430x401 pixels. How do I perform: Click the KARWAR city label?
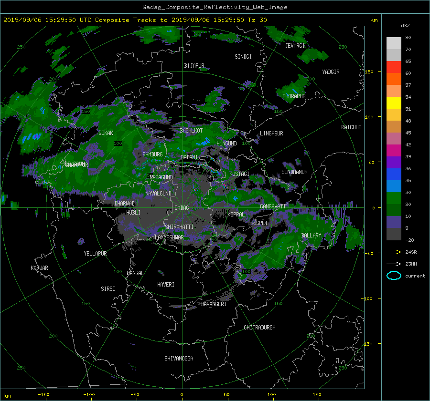[x=39, y=268]
